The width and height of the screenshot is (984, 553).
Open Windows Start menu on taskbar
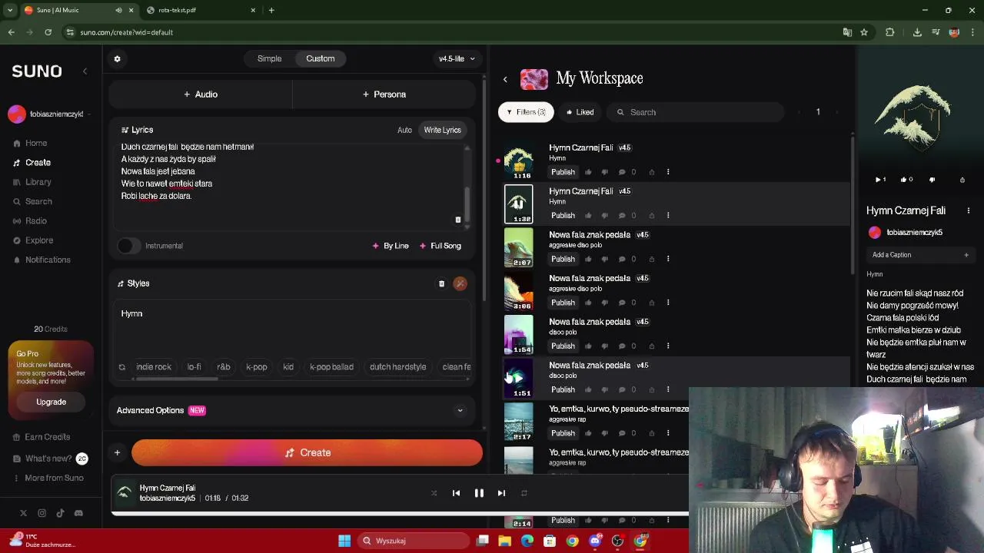click(x=344, y=541)
